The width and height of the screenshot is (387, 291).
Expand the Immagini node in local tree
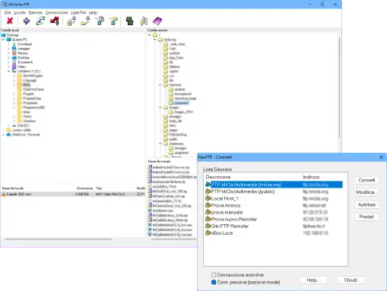pos(8,49)
